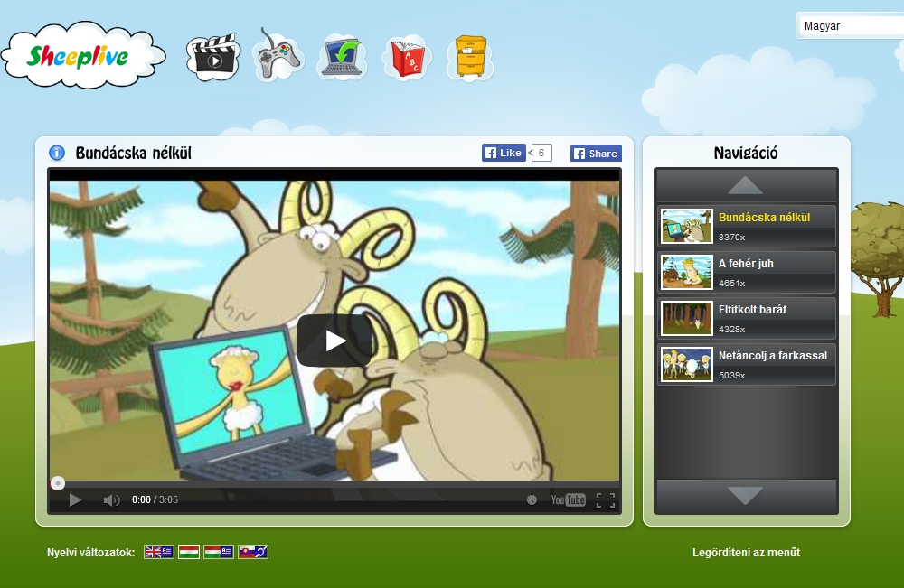The image size is (904, 588).
Task: Click the thumbnail for Netáncolj a farkassal
Action: 687,365
